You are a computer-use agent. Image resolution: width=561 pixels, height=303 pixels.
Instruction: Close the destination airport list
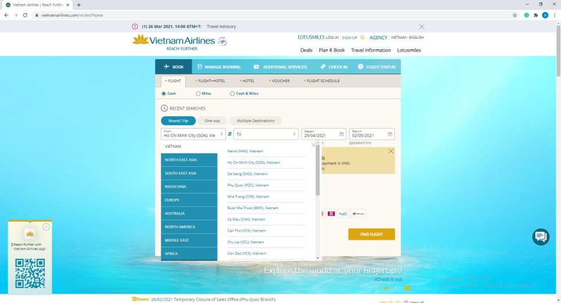click(x=314, y=145)
